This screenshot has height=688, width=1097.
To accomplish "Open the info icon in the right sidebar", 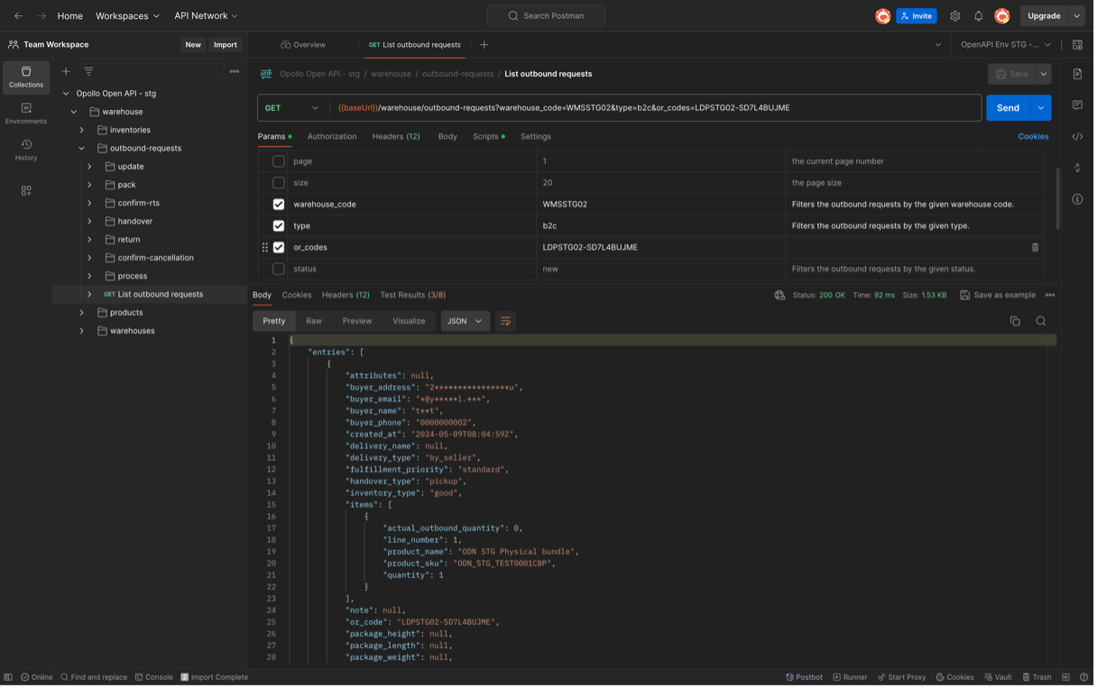I will (1081, 199).
